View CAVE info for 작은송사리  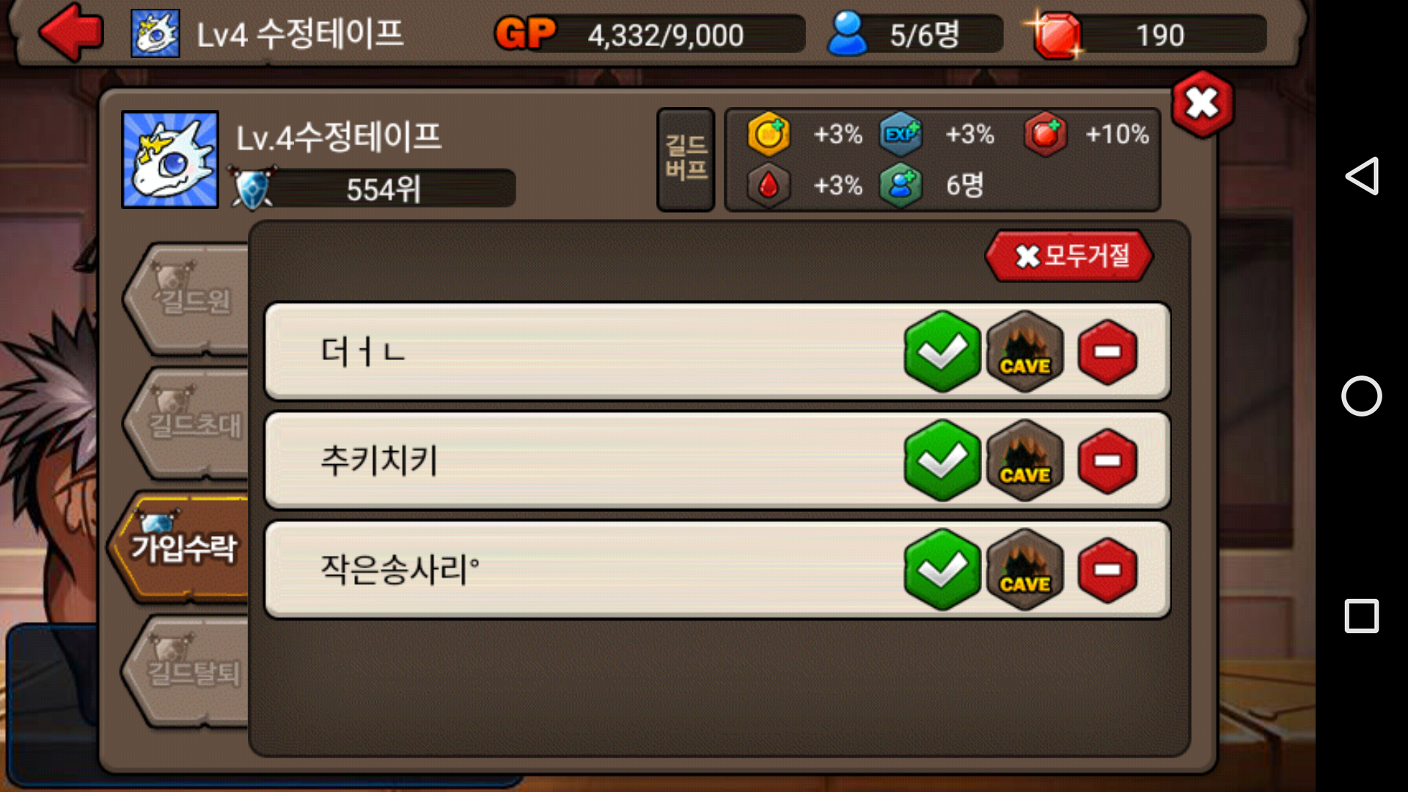click(x=1025, y=570)
